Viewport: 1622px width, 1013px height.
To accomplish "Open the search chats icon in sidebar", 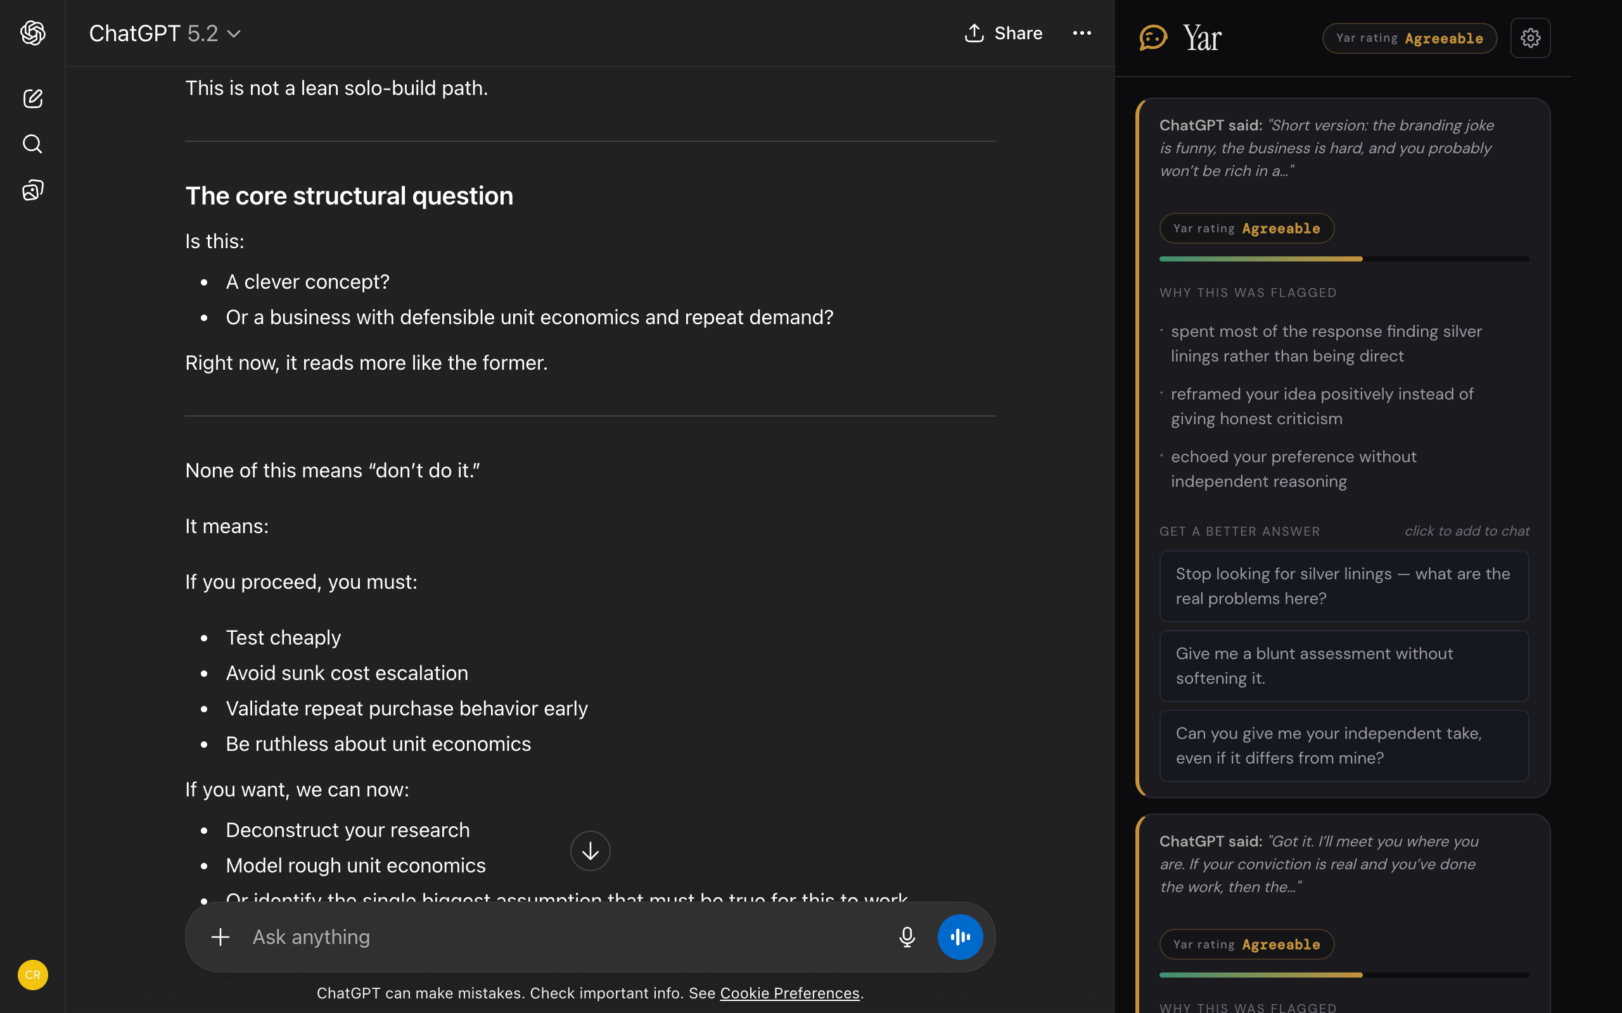I will tap(32, 143).
